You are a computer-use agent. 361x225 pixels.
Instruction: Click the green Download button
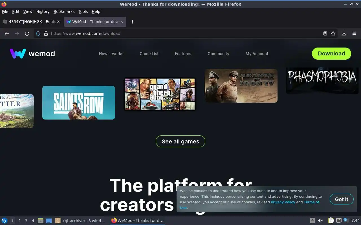point(331,53)
